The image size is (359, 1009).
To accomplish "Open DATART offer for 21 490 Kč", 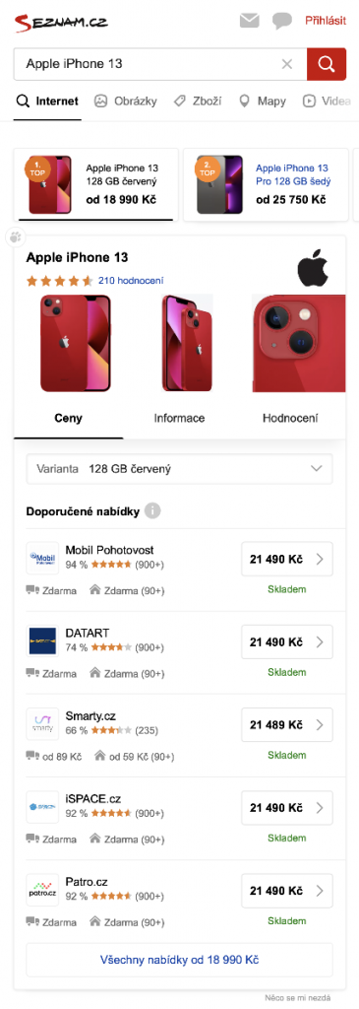I will tap(287, 641).
